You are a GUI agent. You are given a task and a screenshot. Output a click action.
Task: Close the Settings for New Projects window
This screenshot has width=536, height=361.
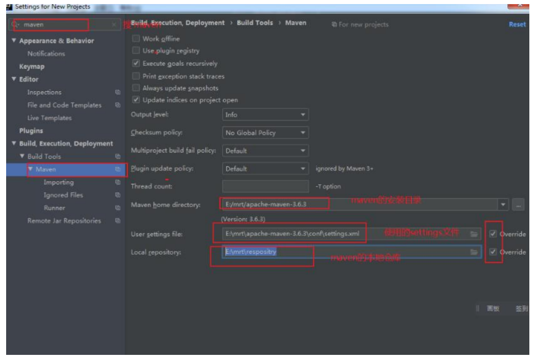[x=519, y=6]
